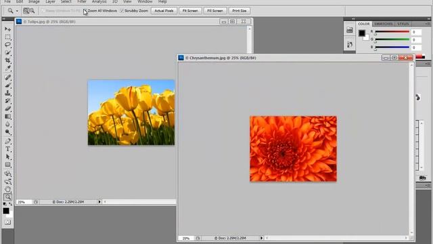
Task: Select the Blur tool
Action: 7,124
